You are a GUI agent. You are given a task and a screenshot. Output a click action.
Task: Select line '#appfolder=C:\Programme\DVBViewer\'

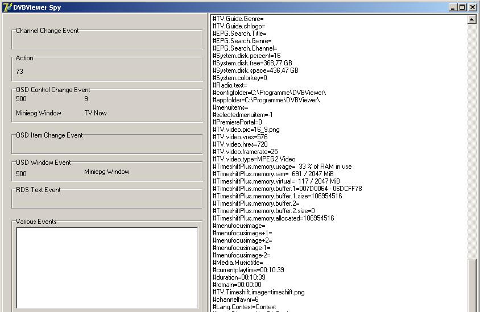266,100
